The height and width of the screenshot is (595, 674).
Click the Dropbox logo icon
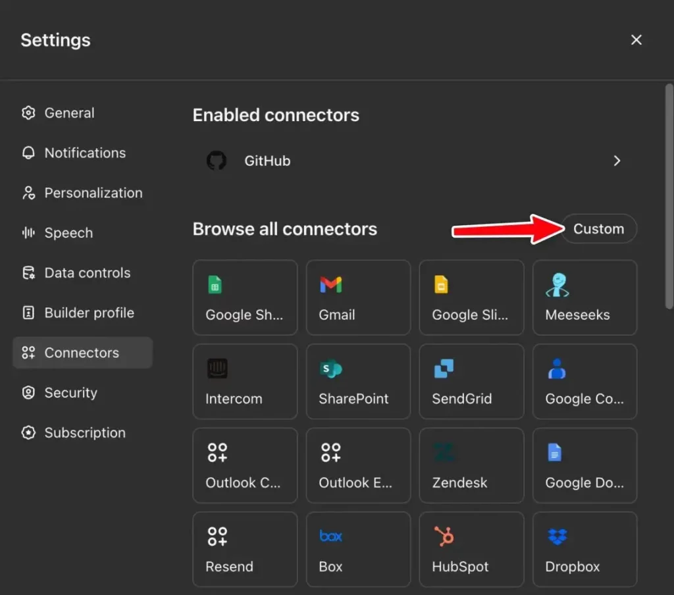557,536
